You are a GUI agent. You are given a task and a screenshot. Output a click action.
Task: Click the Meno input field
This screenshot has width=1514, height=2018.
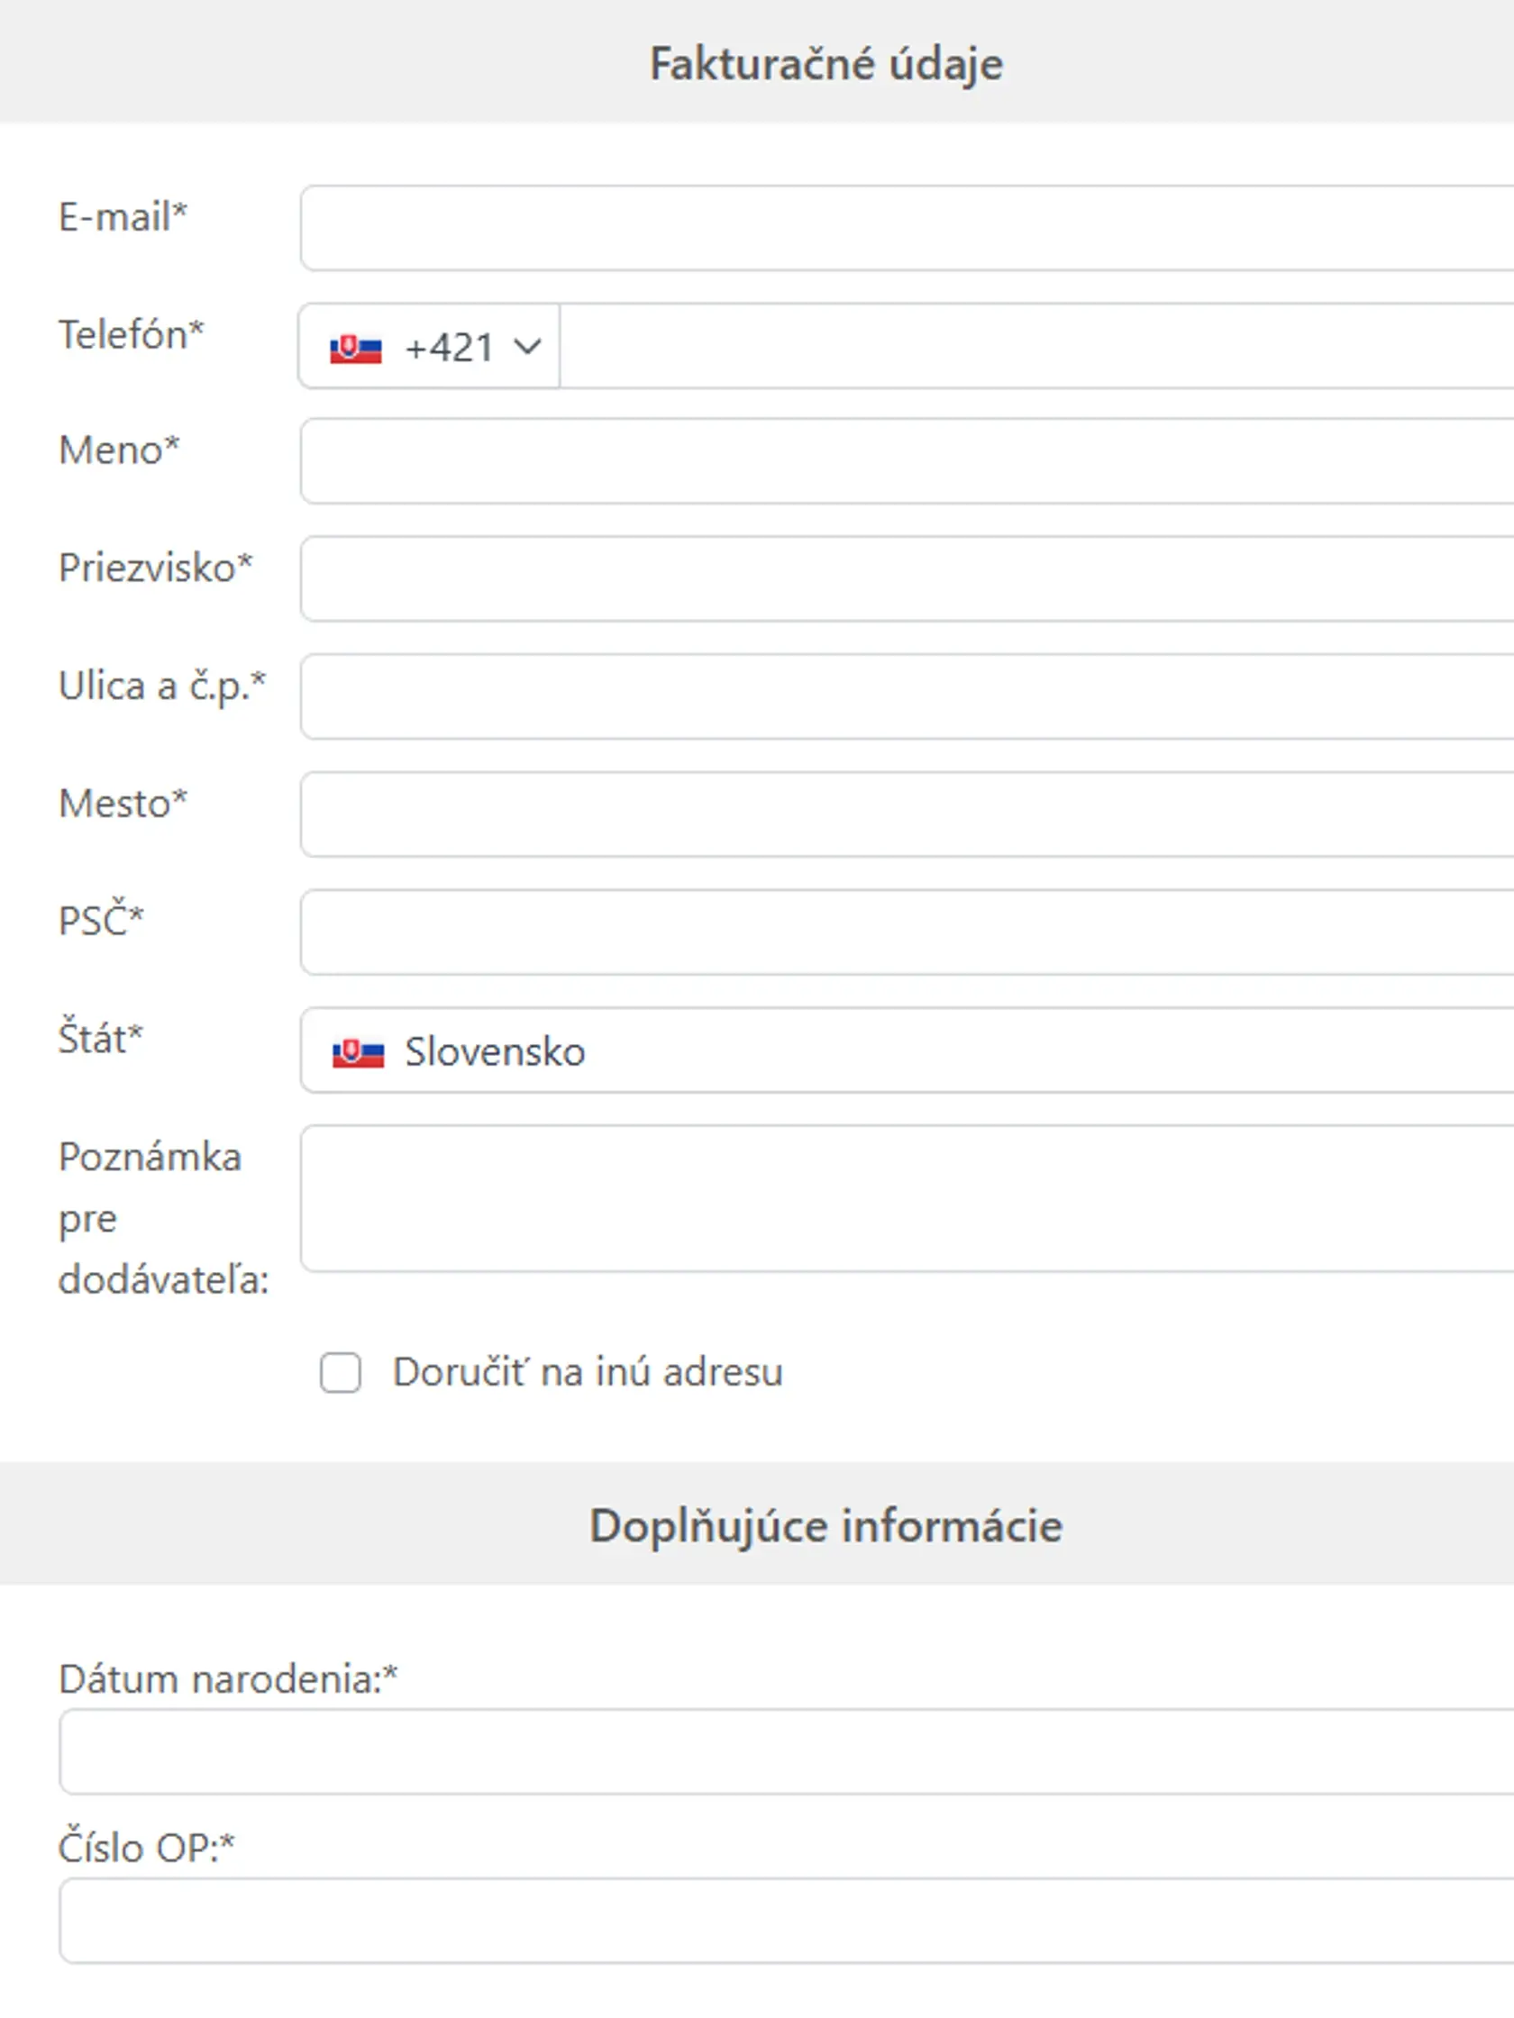907,460
